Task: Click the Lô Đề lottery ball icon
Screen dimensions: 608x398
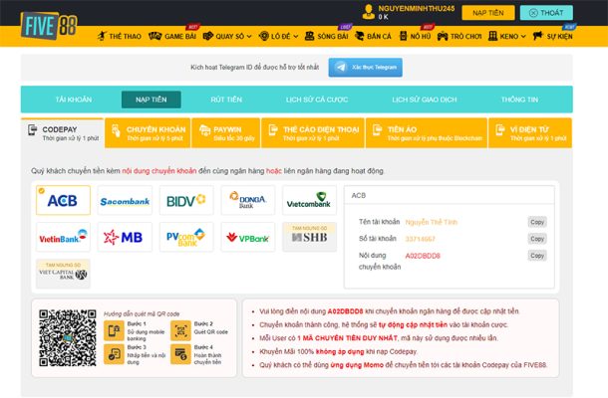Action: click(264, 36)
